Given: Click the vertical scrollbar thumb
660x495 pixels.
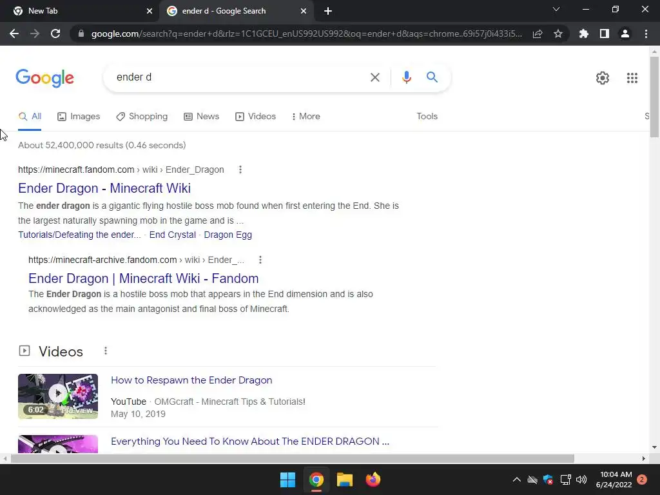Looking at the screenshot, I should [x=654, y=97].
